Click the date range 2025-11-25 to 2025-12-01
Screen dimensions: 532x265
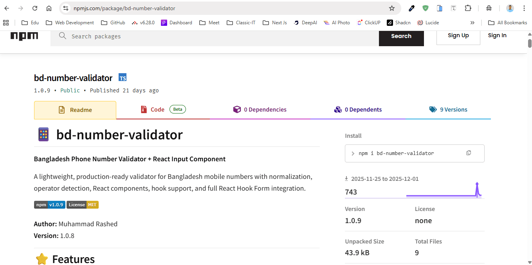click(385, 179)
